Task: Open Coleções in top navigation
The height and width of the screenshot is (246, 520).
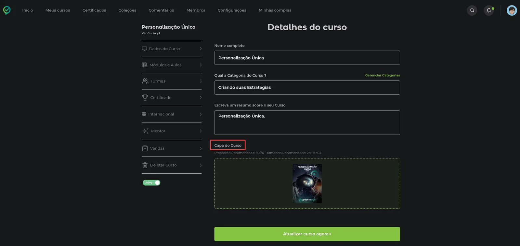Action: click(x=127, y=10)
